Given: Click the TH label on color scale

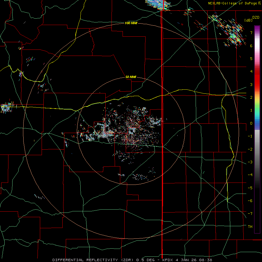Looking at the screenshot, I should (x=250, y=227).
